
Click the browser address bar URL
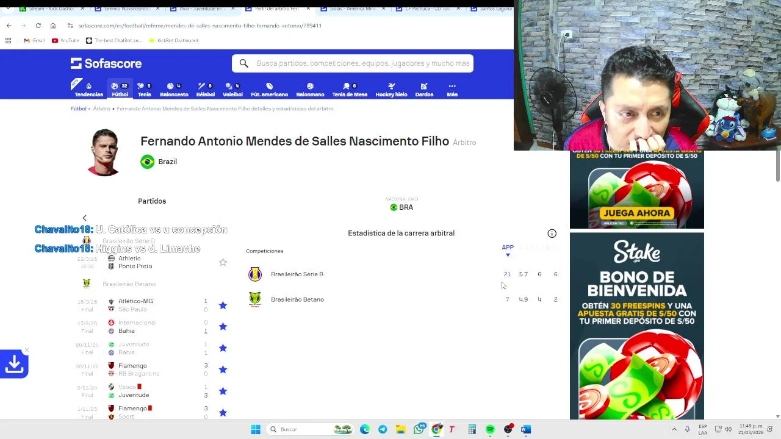[200, 26]
